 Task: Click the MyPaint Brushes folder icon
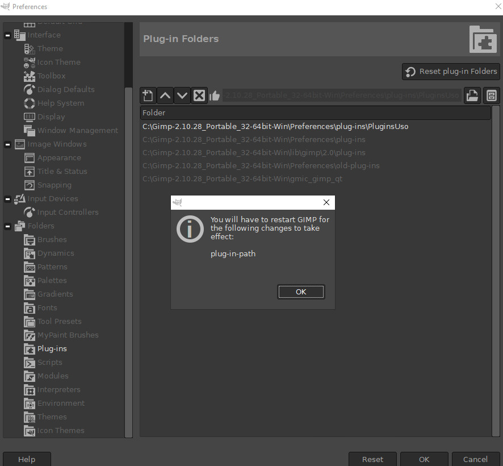coord(30,335)
